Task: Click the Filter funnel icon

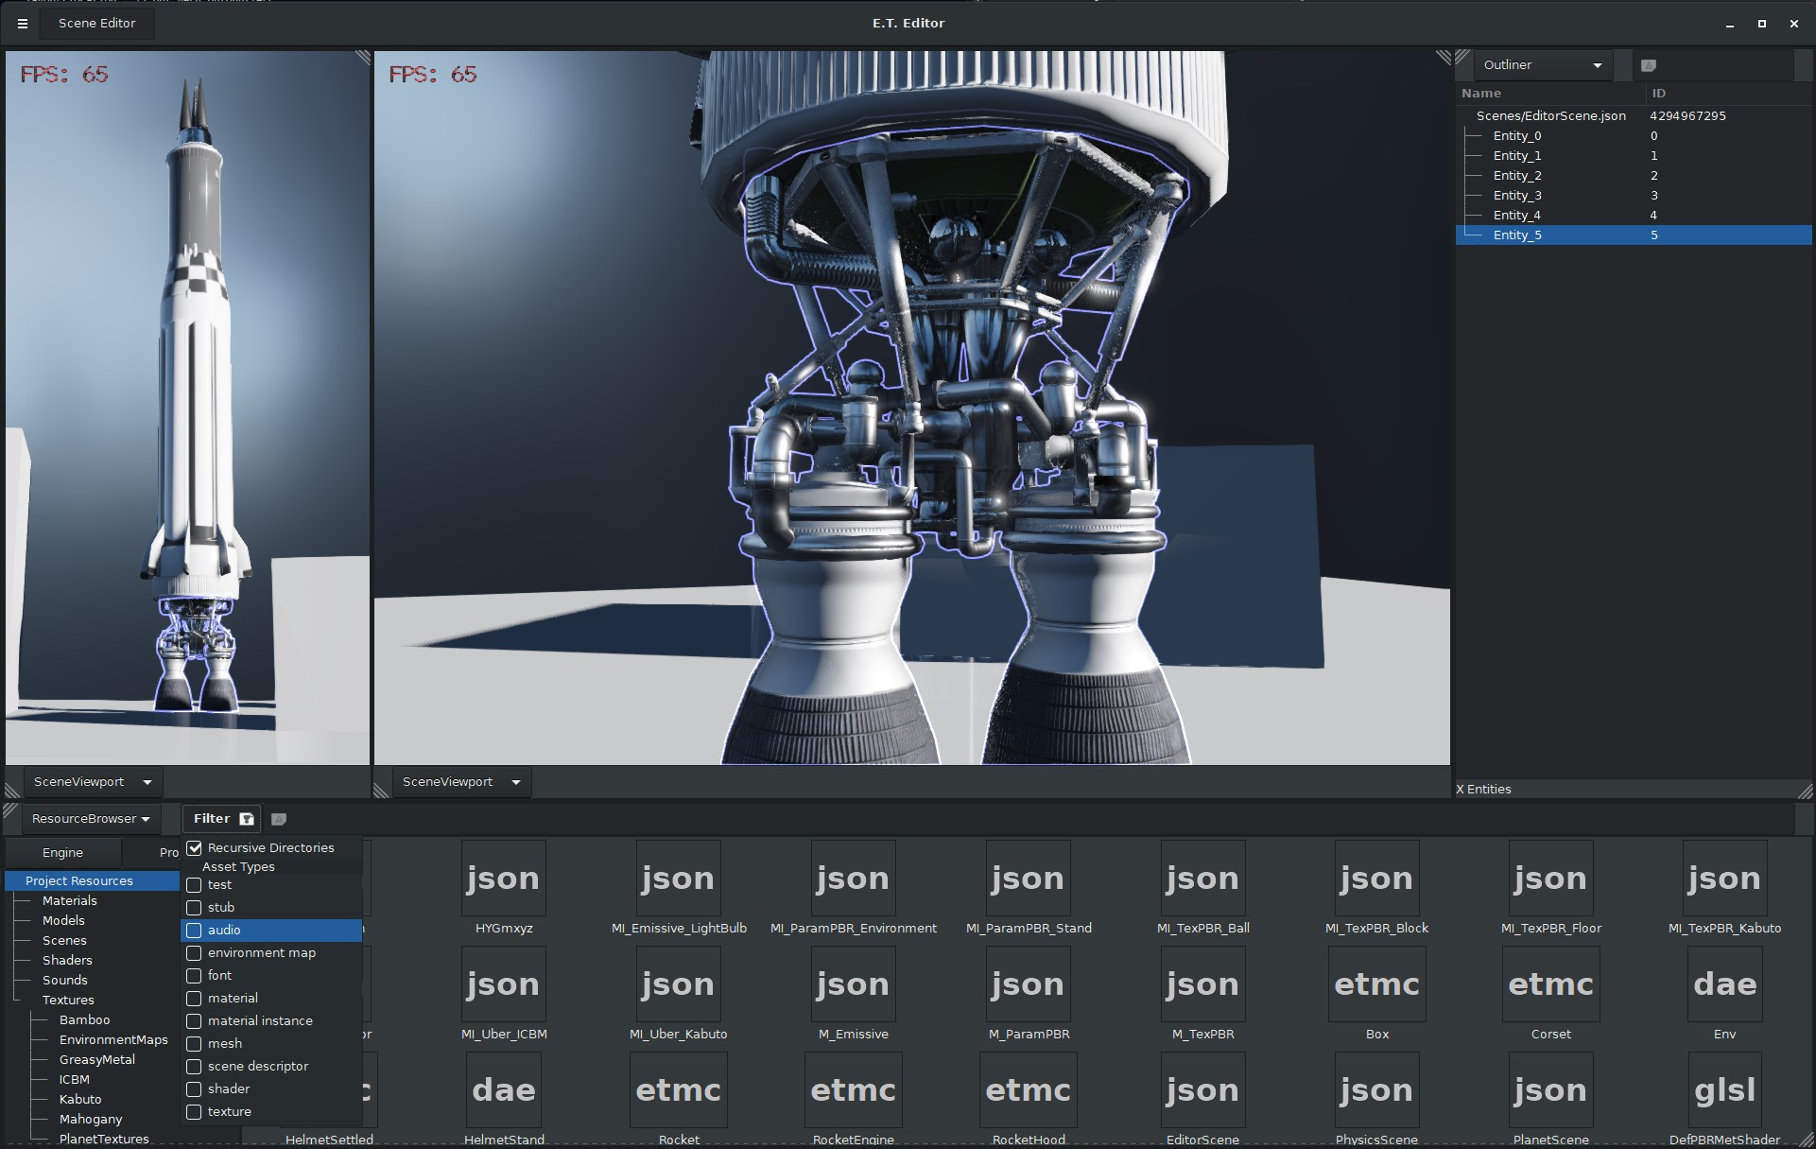Action: point(247,819)
